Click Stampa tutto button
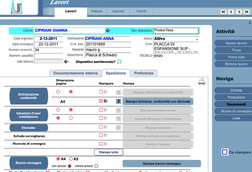The height and width of the screenshot is (172, 252). tap(109, 152)
